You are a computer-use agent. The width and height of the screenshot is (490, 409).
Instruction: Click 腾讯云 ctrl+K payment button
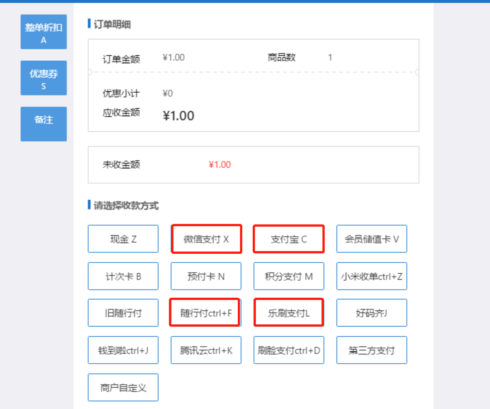(x=206, y=350)
